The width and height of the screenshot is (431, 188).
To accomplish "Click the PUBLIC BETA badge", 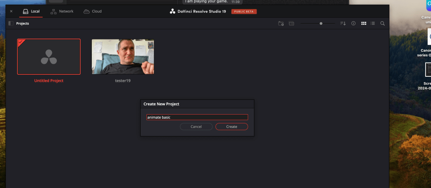I will point(244,11).
